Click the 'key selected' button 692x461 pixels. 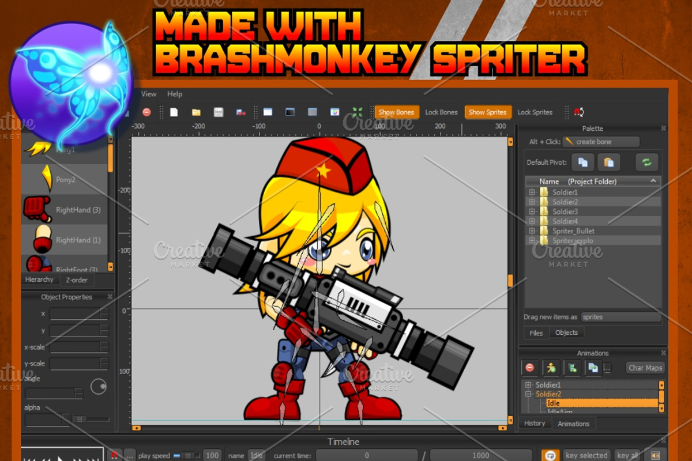[586, 455]
